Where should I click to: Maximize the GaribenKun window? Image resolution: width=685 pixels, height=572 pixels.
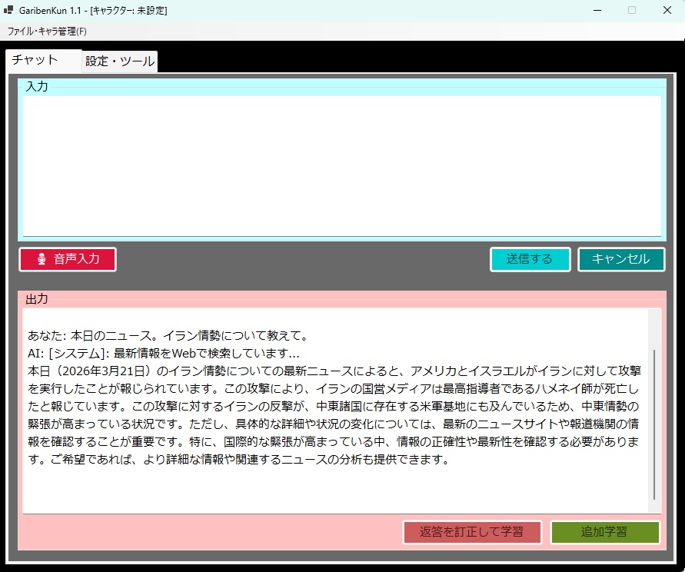(x=633, y=10)
